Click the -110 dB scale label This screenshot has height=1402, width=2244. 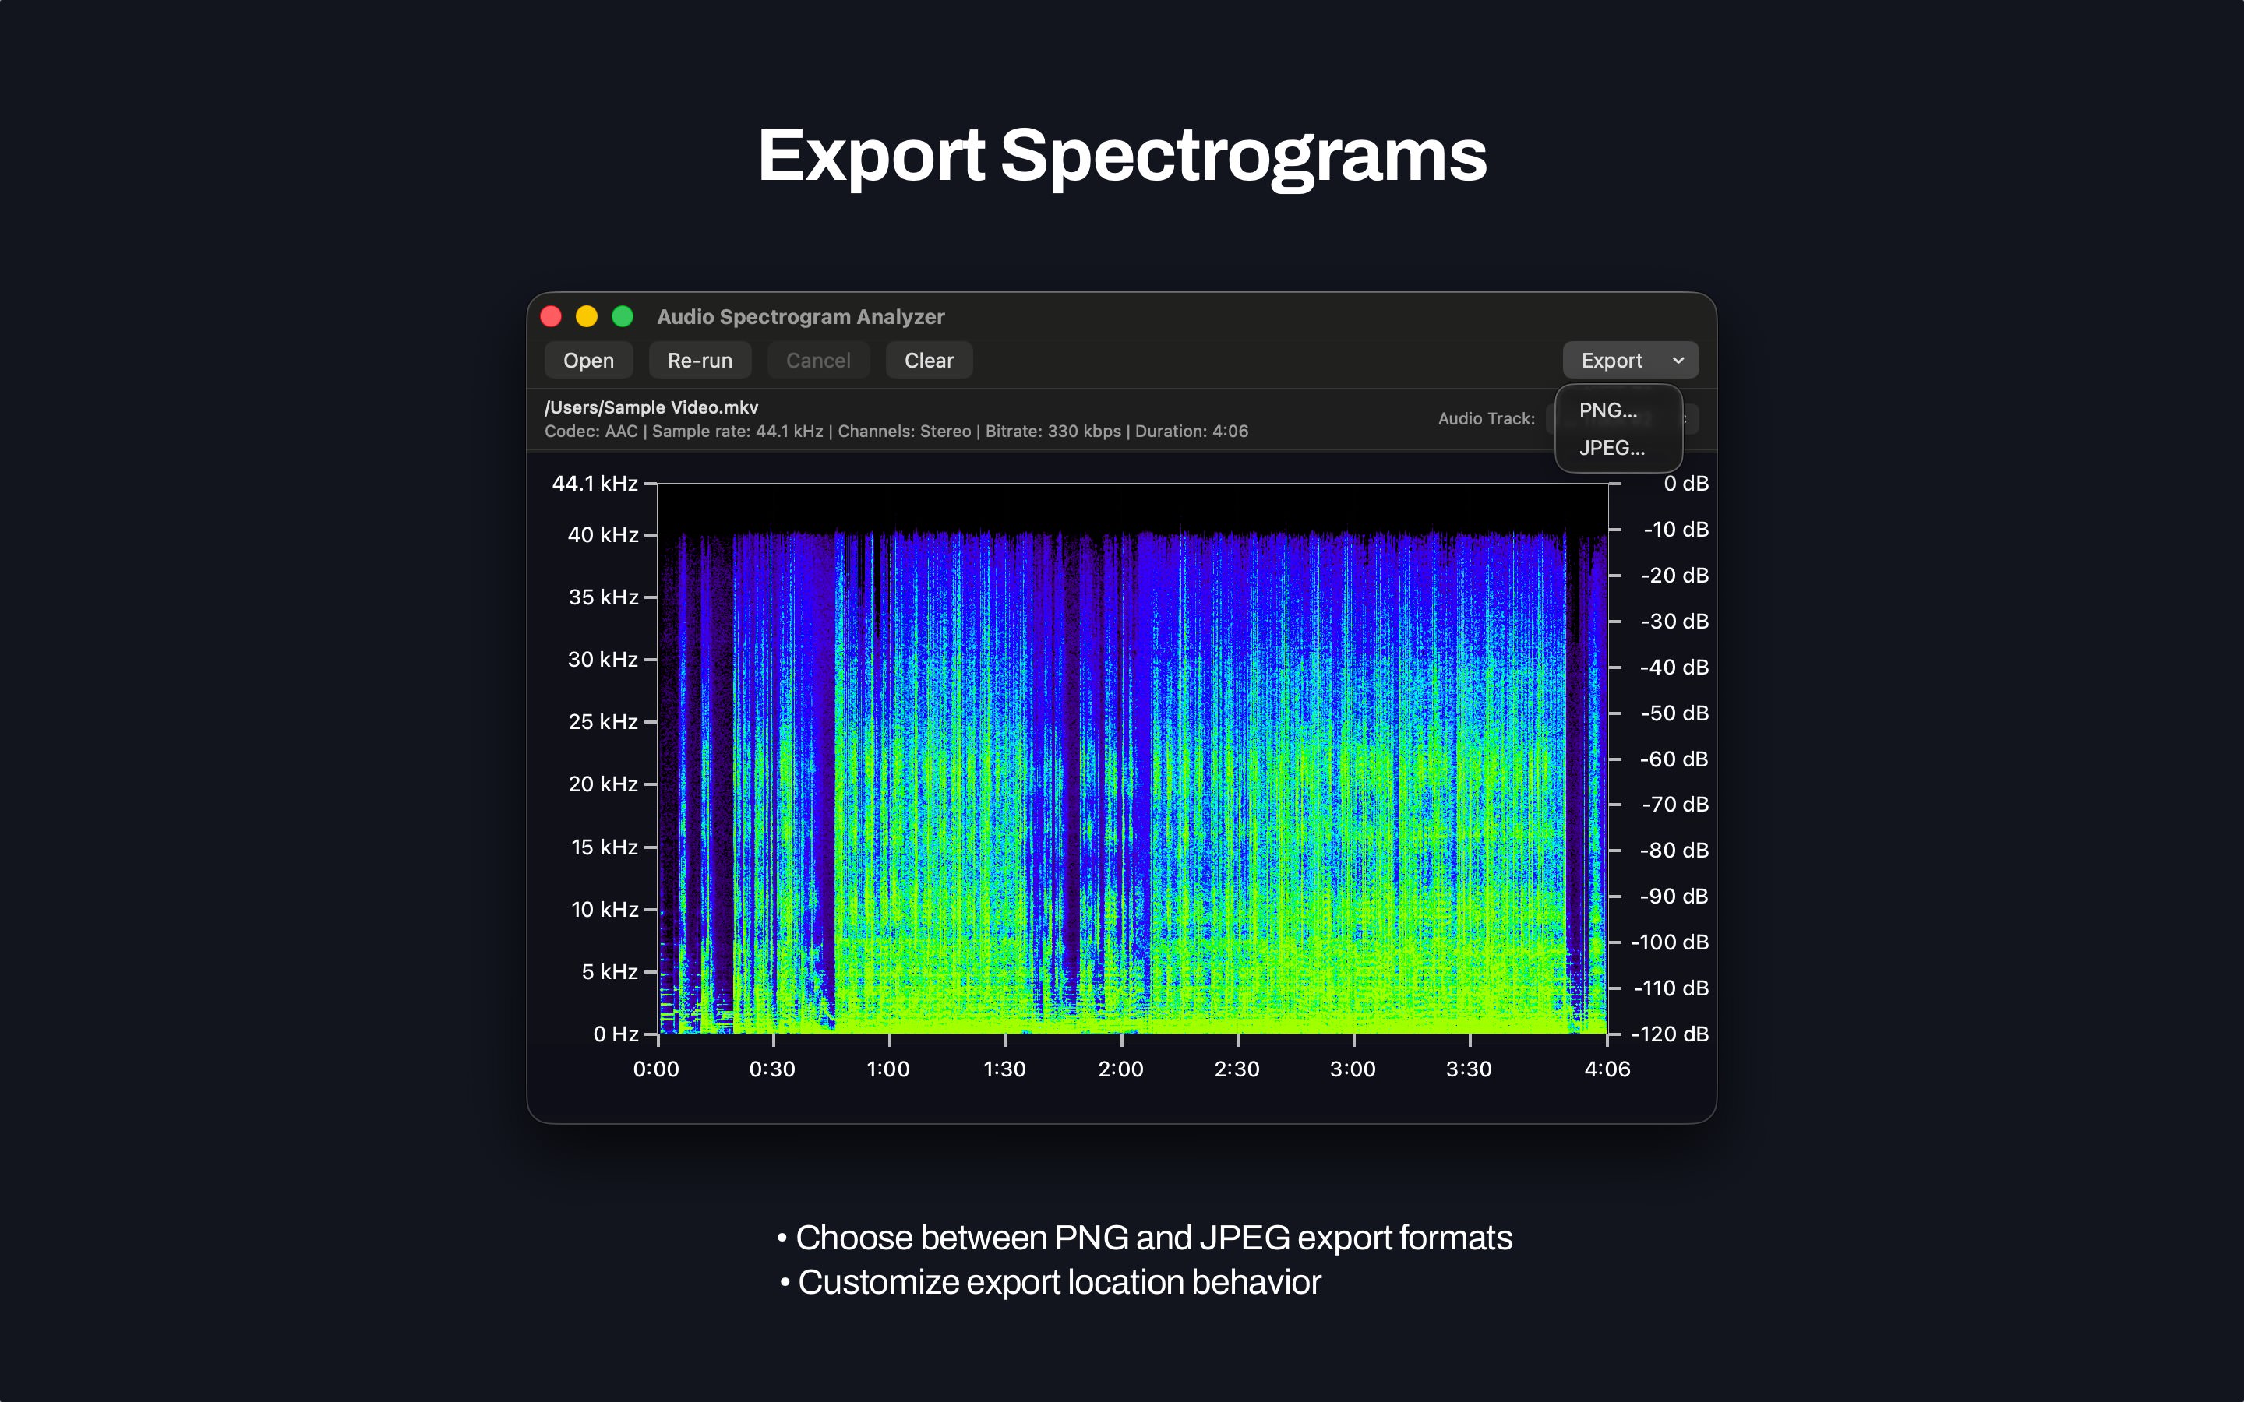1671,988
